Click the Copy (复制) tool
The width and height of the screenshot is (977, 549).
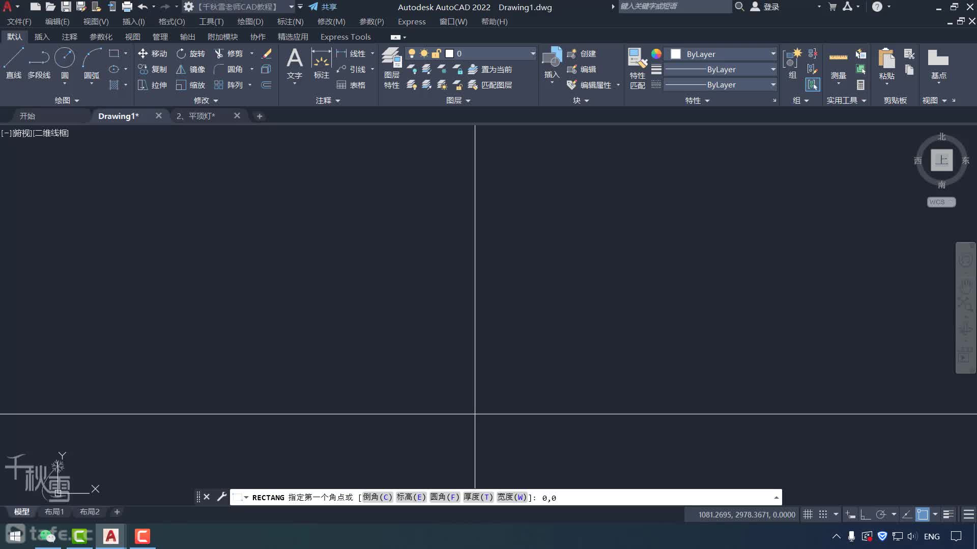pyautogui.click(x=152, y=69)
